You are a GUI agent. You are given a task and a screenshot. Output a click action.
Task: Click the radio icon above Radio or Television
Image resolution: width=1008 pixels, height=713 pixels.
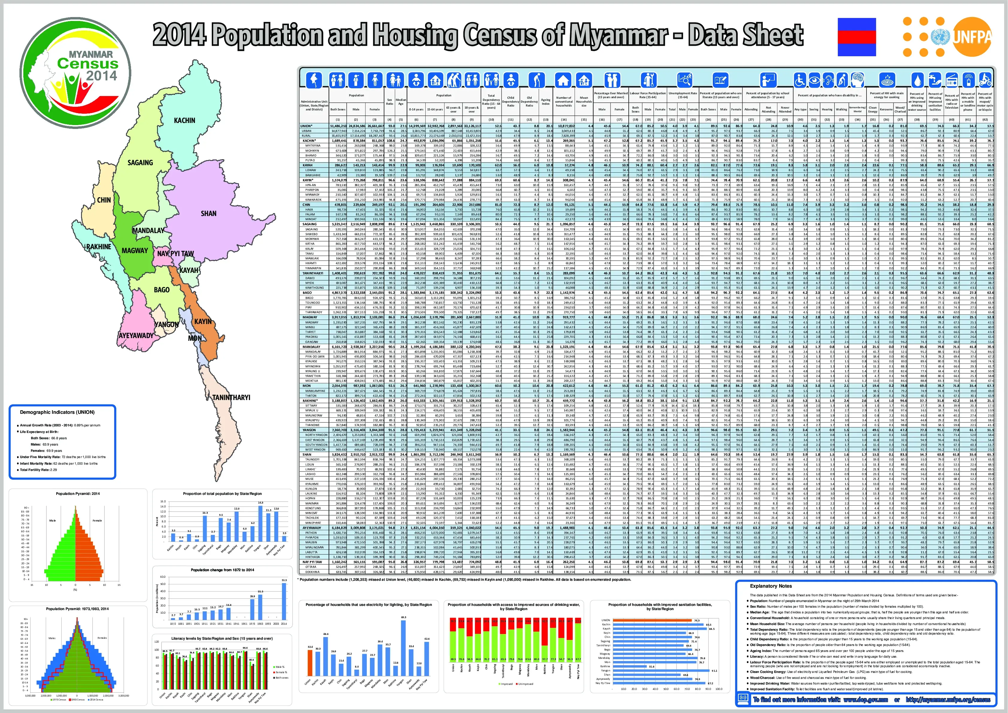click(952, 80)
